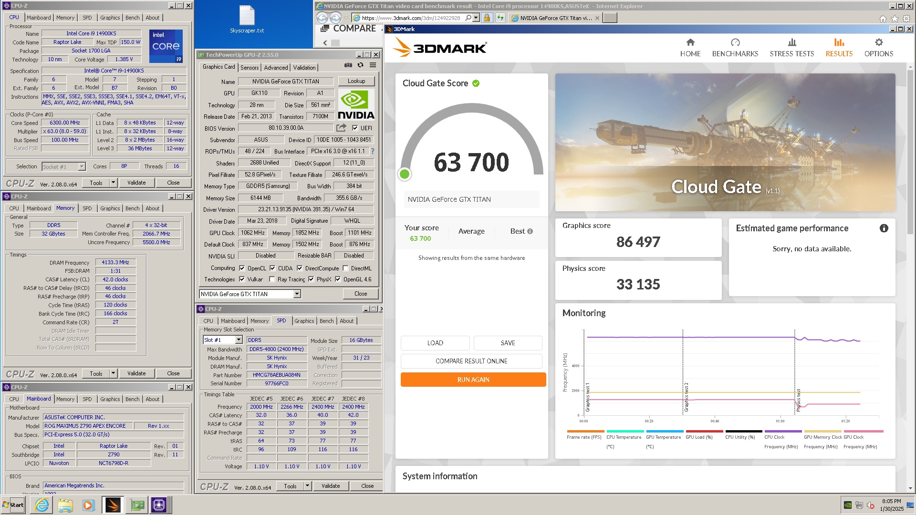Click COMPARE RESULT ONLINE button
Image resolution: width=916 pixels, height=515 pixels.
pyautogui.click(x=471, y=361)
